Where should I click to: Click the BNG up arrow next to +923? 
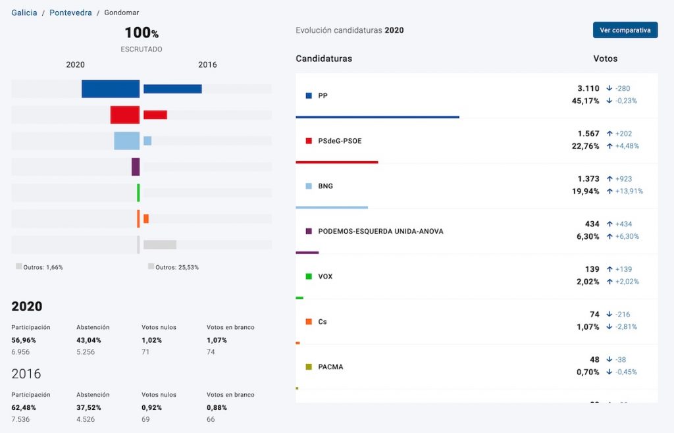[x=609, y=179]
